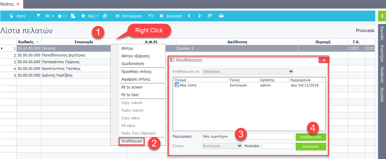Expand the green side panel chevron
Screen dimensions: 386x159
(382, 16)
